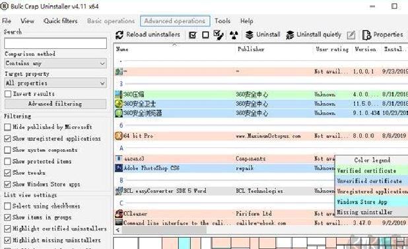Sort by the User rating column header
This screenshot has height=249, width=408.
[332, 49]
